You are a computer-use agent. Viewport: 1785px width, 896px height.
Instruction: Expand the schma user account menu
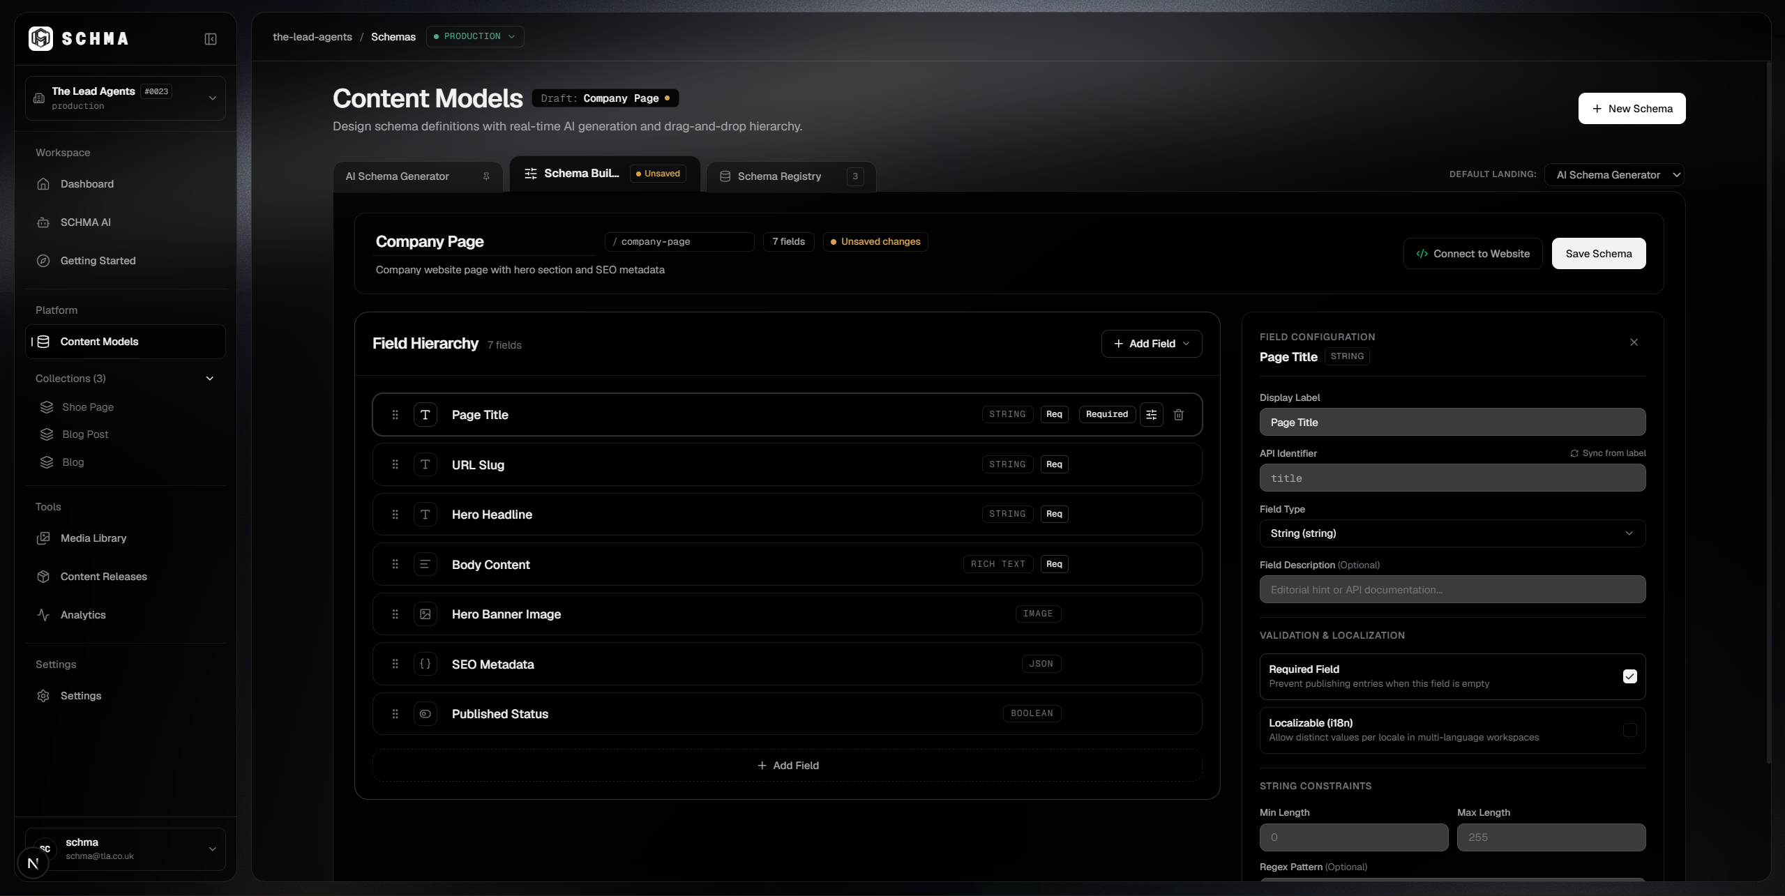point(126,849)
